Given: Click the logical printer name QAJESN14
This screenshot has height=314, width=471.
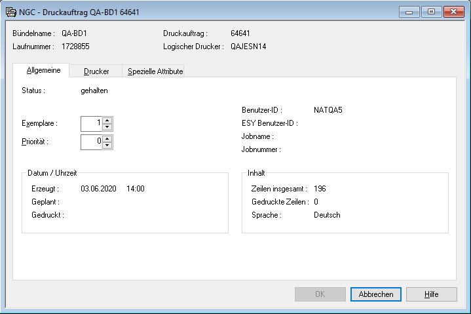Looking at the screenshot, I should pyautogui.click(x=248, y=47).
